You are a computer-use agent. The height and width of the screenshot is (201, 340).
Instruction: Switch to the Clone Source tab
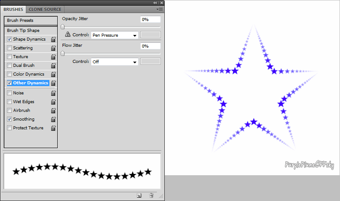click(x=45, y=10)
